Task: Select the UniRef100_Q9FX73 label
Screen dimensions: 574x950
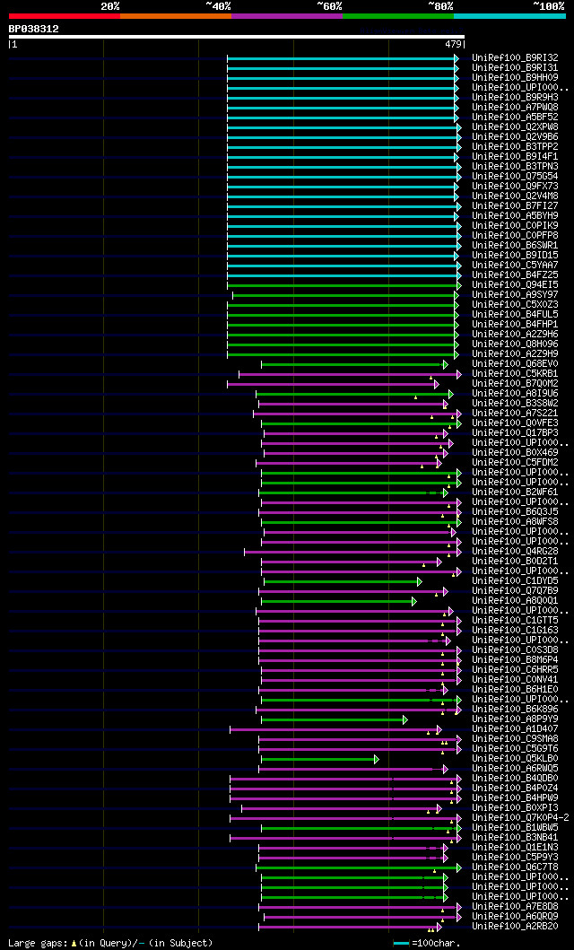Action: [516, 186]
